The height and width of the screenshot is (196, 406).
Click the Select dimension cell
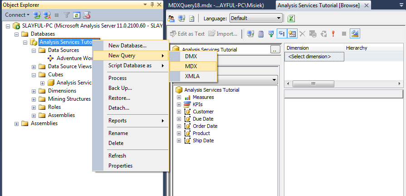314,56
